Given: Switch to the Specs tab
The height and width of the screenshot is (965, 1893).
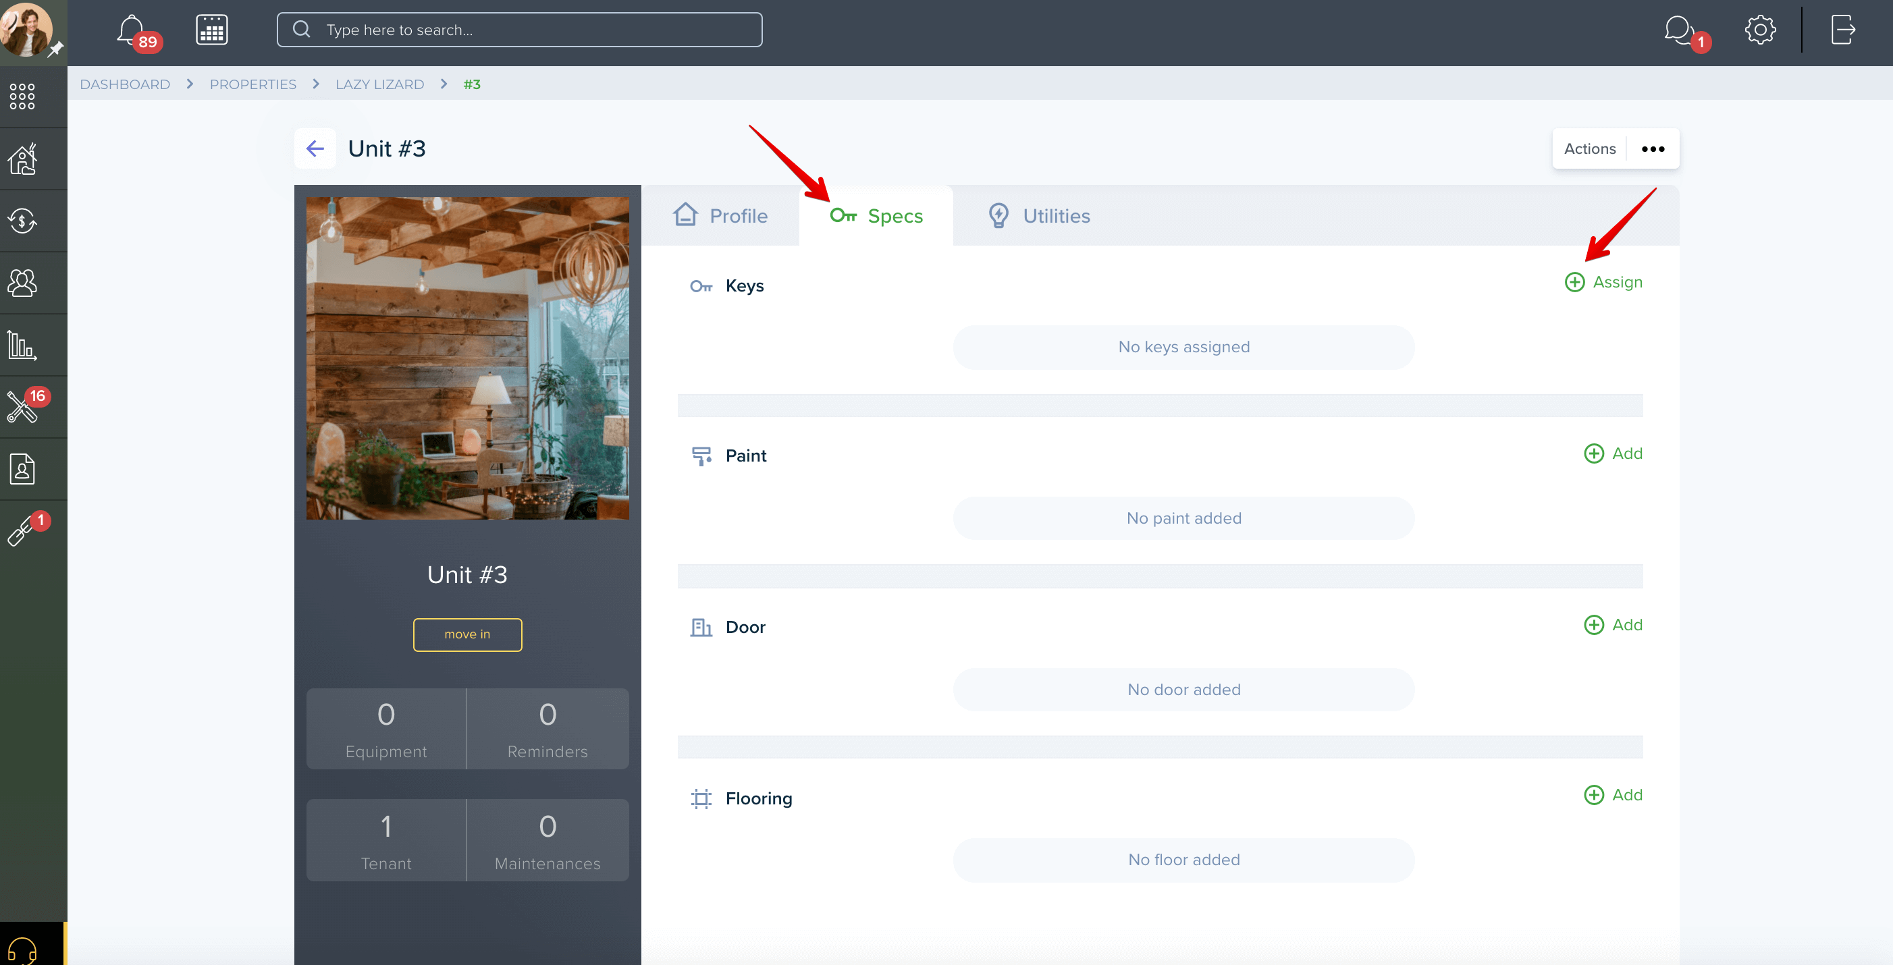Looking at the screenshot, I should [x=876, y=216].
